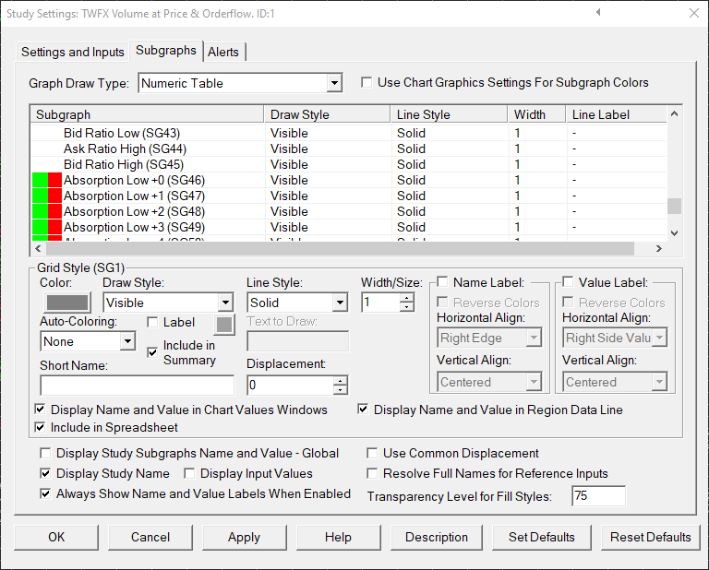Click green color box for Absorption Low +0
The height and width of the screenshot is (570, 709).
point(40,181)
